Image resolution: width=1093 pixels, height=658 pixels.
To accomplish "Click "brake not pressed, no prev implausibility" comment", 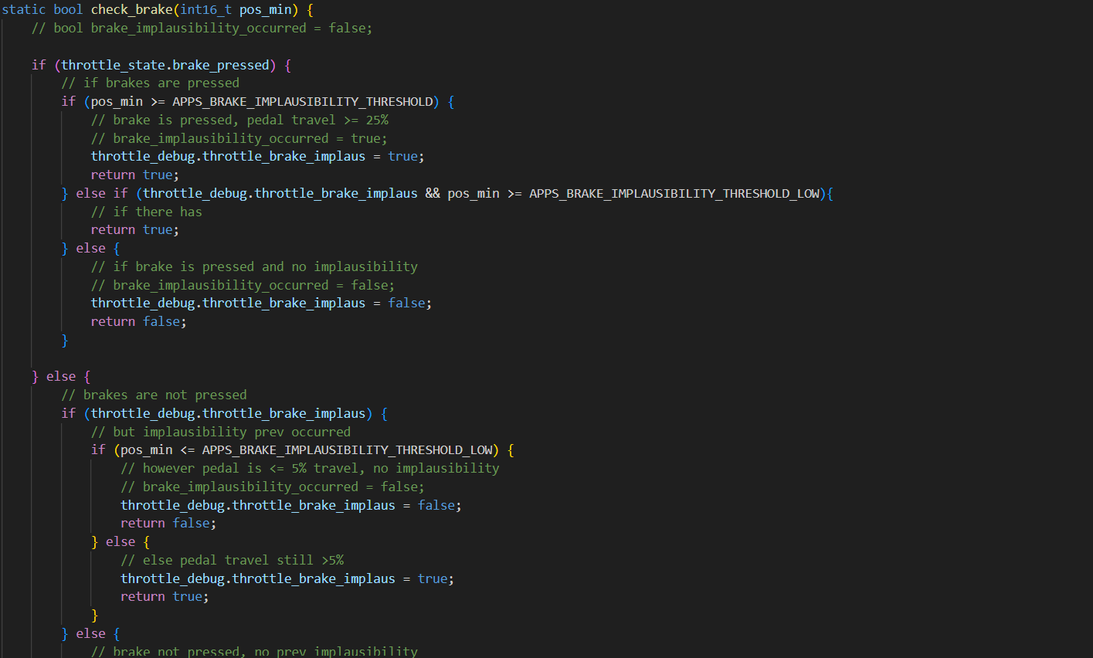I will pos(254,651).
